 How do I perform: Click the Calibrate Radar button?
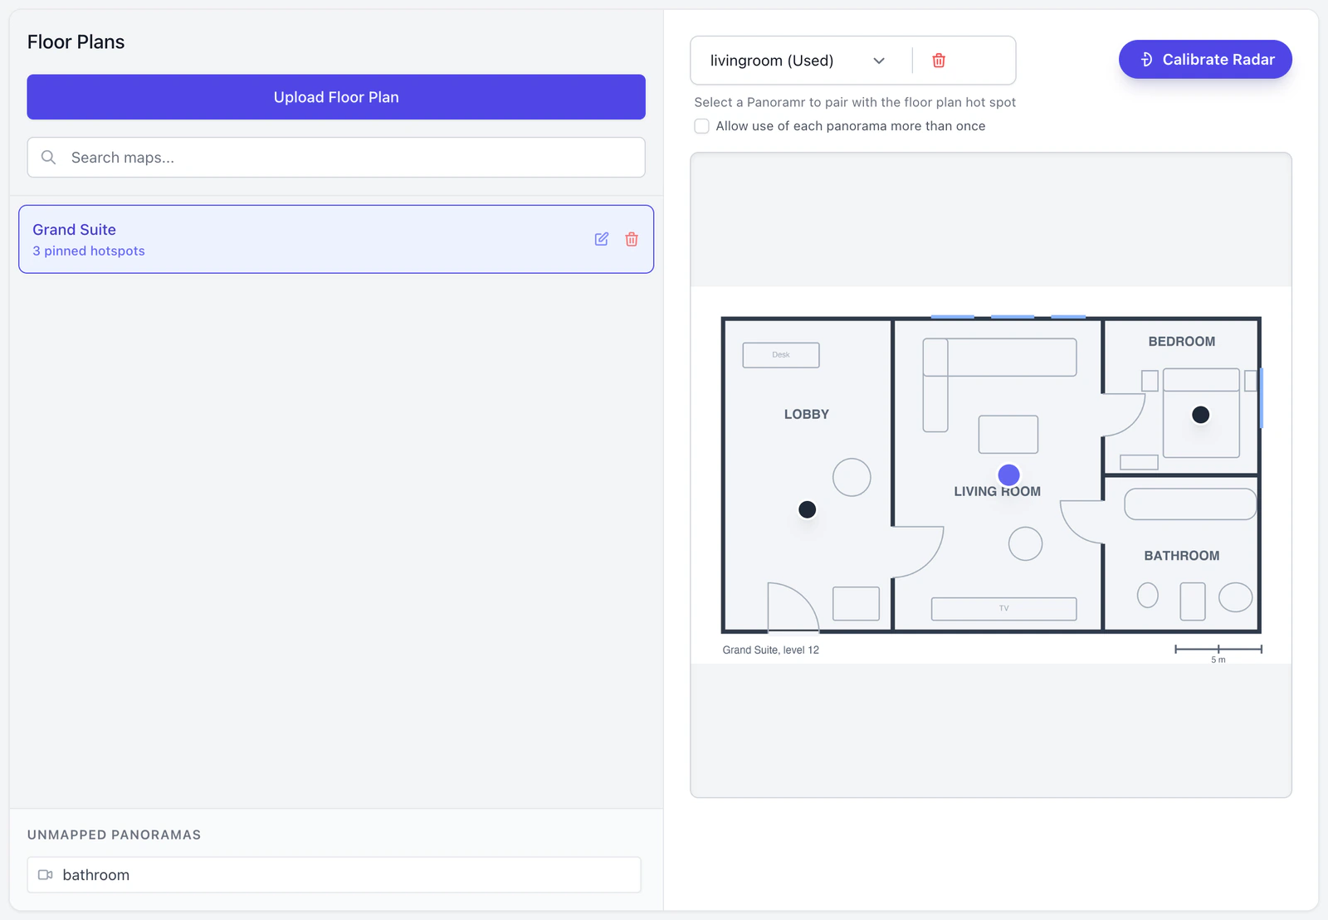click(x=1205, y=60)
